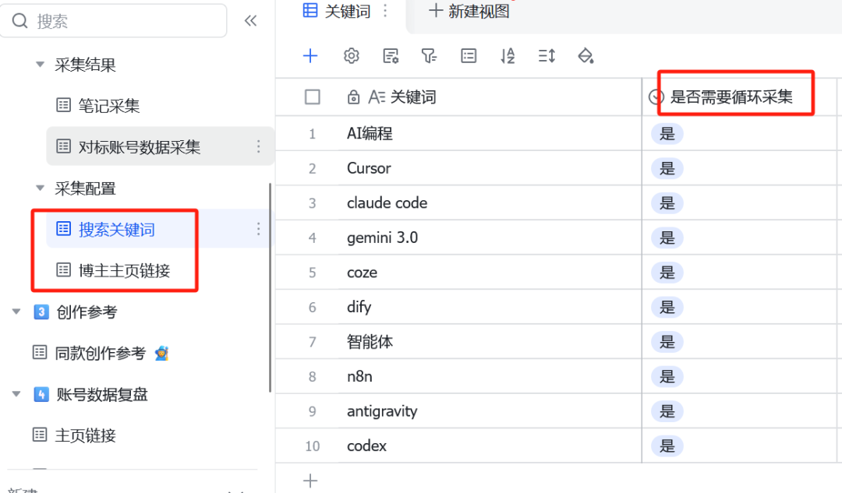
Task: Open more menu for 对标账号数据采集
Action: [258, 146]
